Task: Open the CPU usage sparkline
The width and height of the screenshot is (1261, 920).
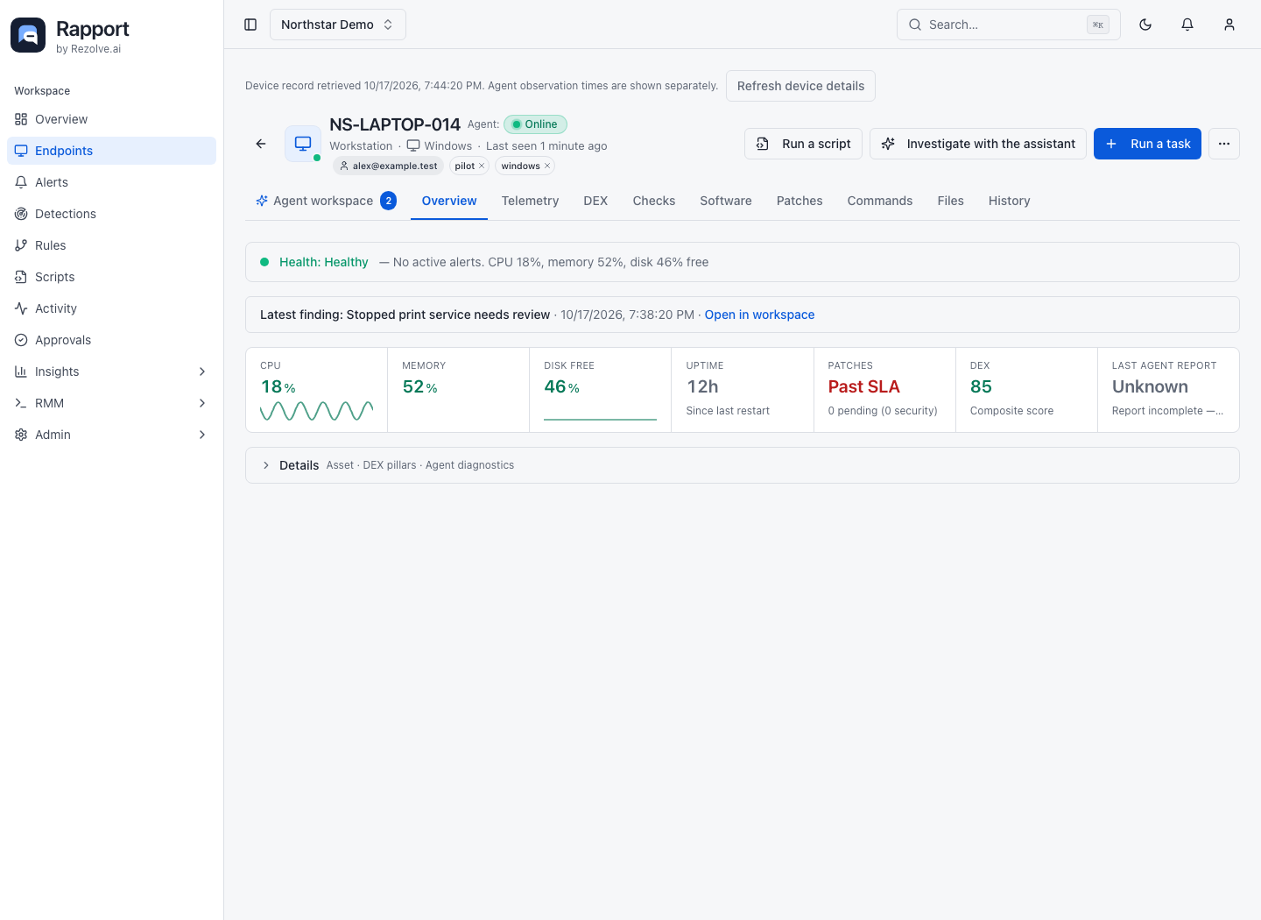Action: pyautogui.click(x=317, y=411)
